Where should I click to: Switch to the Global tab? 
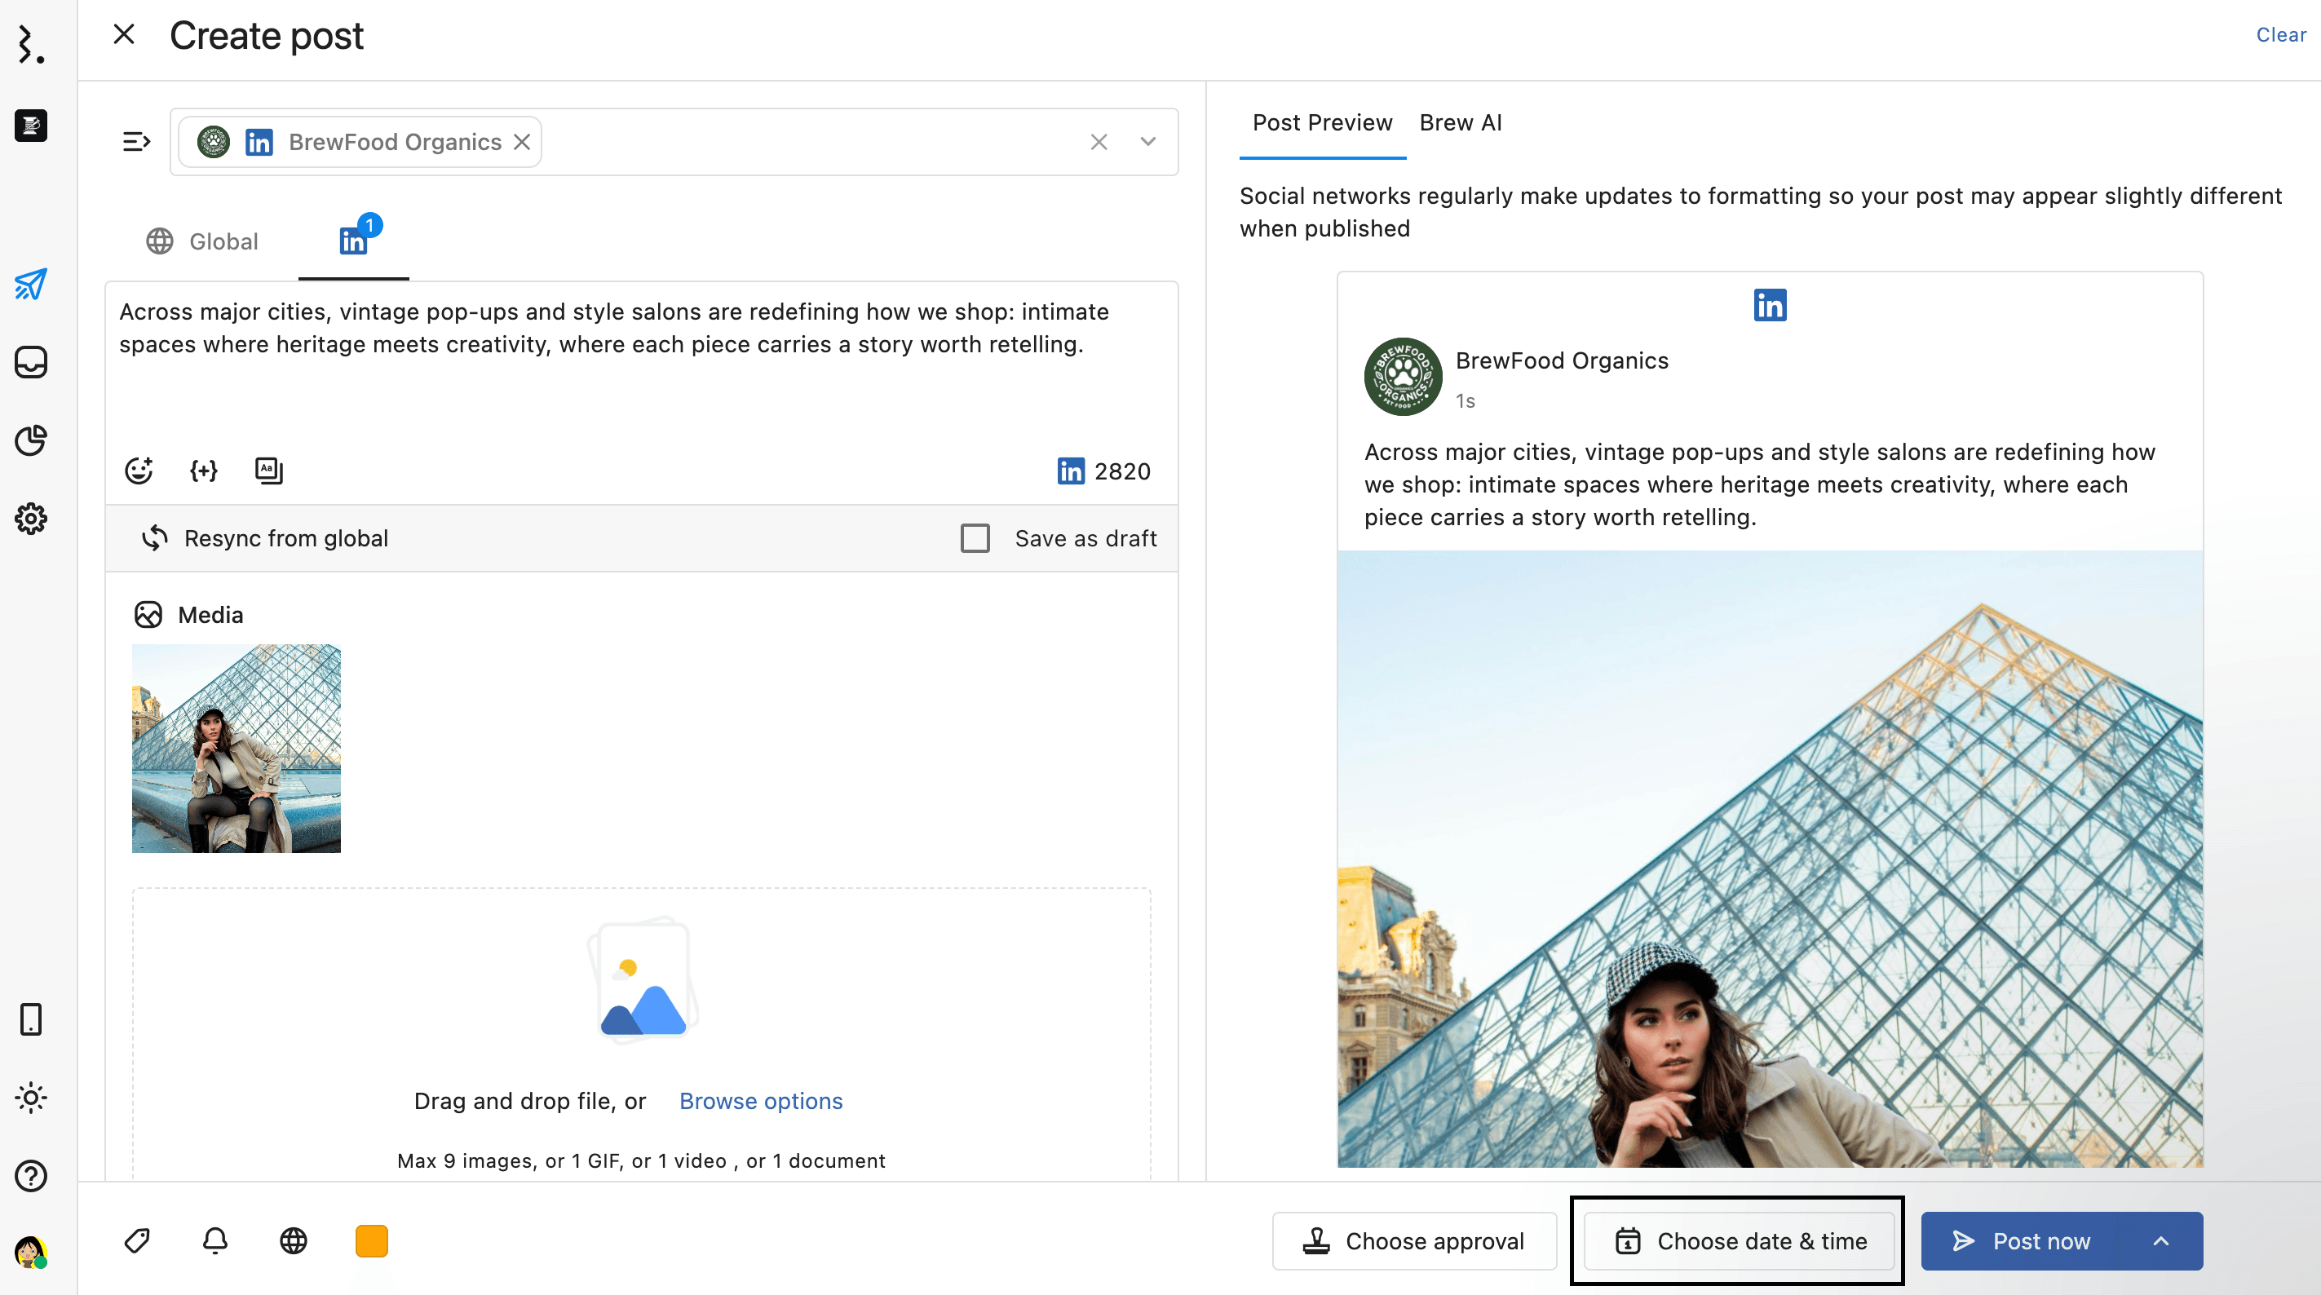click(203, 241)
